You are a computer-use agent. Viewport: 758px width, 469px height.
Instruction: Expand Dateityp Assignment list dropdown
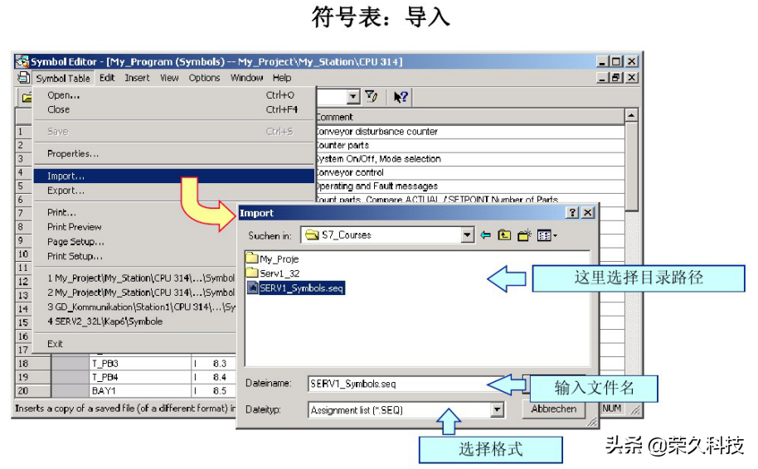coord(497,410)
